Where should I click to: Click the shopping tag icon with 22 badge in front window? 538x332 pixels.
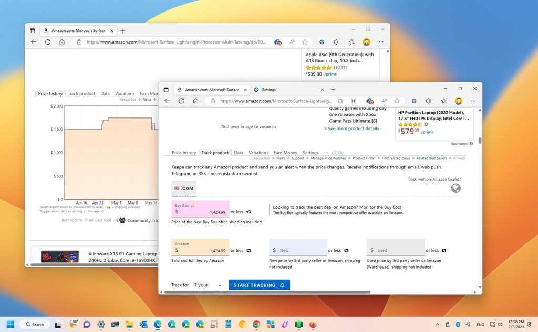pyautogui.click(x=369, y=101)
